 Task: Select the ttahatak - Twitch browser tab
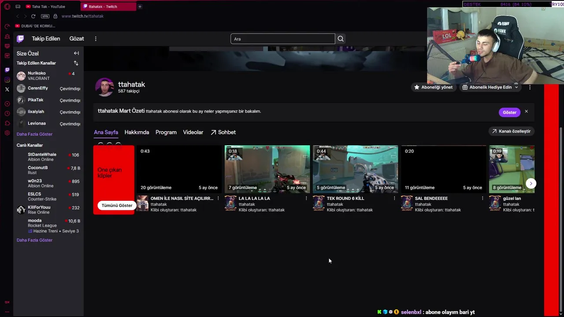pos(108,7)
